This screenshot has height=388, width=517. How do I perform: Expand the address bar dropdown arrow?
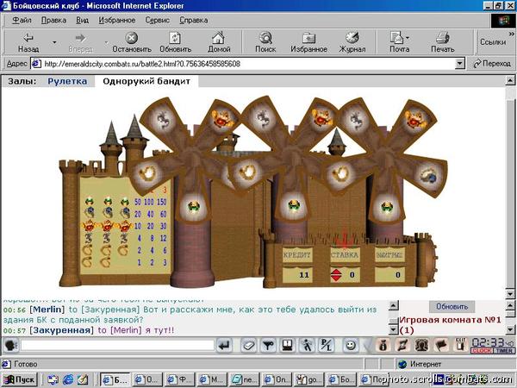pos(459,64)
